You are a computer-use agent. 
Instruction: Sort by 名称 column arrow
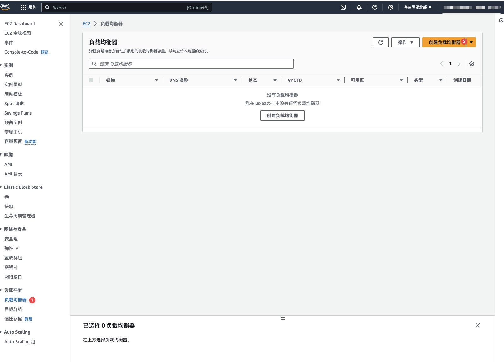[157, 80]
